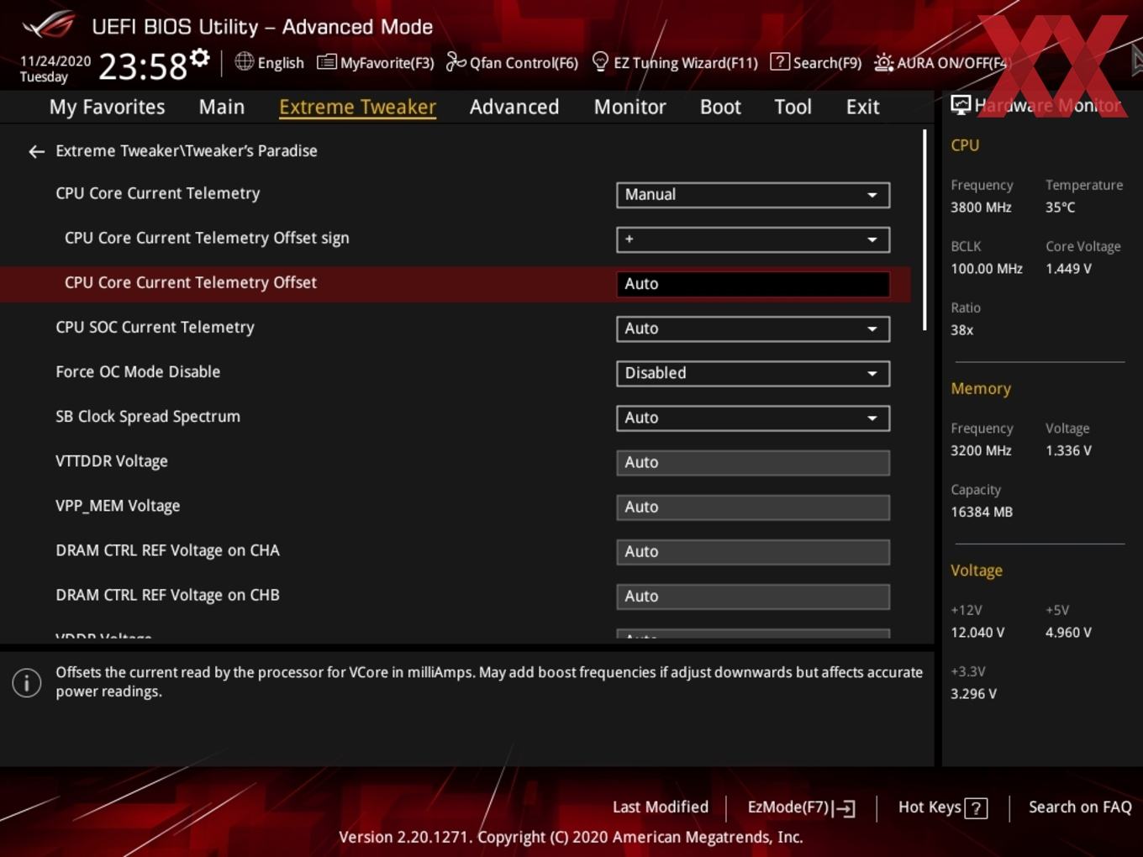The width and height of the screenshot is (1143, 857).
Task: Open the CPU Core Current Telemetry dropdown
Action: [x=753, y=195]
